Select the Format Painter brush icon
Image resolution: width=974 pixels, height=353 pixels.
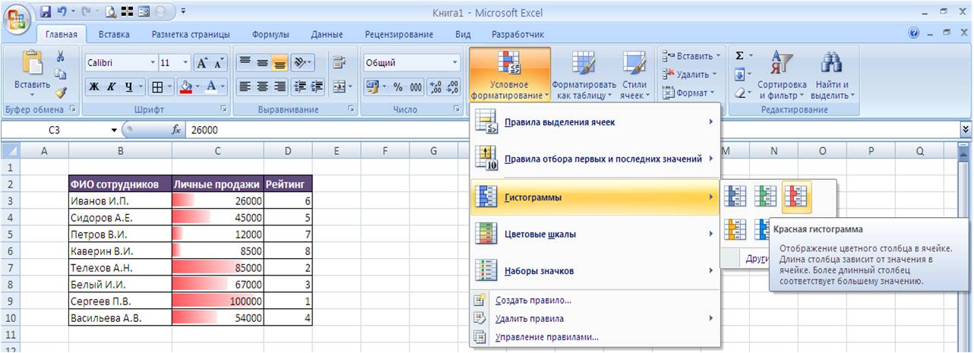pos(61,92)
